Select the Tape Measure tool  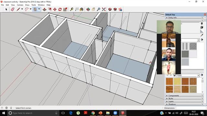(72, 9)
